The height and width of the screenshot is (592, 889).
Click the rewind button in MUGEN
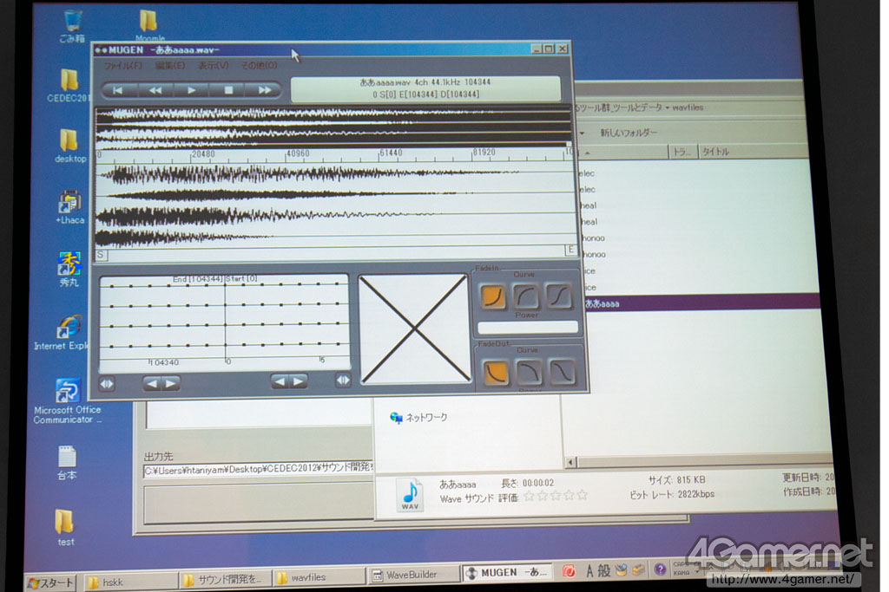(155, 90)
